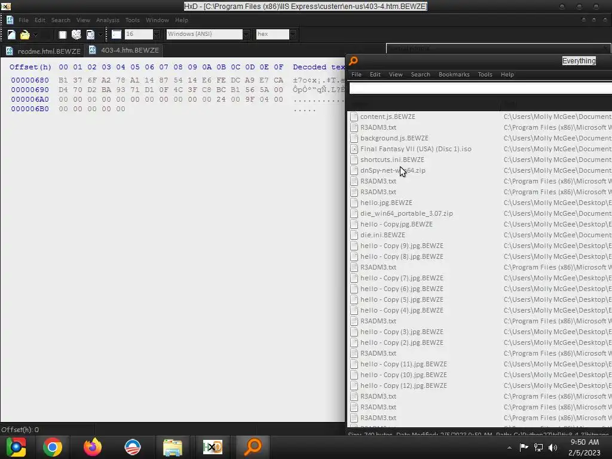Click the bytes-per-row window icon in HxD
This screenshot has width=612, height=459.
[117, 34]
